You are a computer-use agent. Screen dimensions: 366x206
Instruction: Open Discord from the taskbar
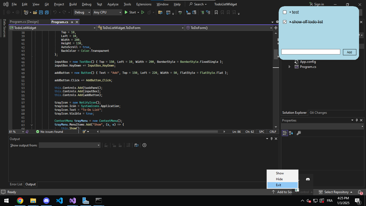pyautogui.click(x=46, y=201)
